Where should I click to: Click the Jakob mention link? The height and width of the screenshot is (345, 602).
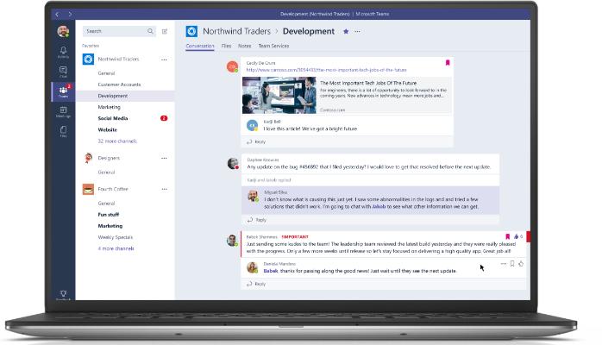pyautogui.click(x=379, y=206)
